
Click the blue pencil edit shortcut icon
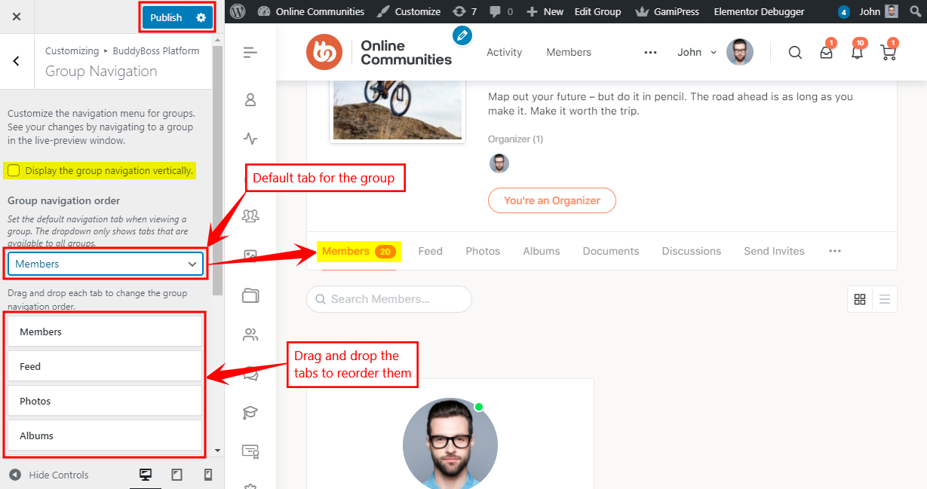tap(462, 35)
